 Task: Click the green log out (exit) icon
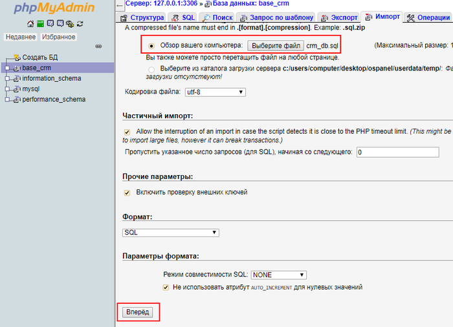click(x=40, y=24)
